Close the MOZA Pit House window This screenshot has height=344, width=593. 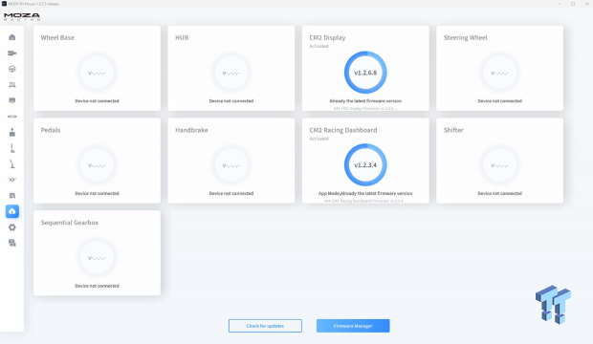point(586,4)
